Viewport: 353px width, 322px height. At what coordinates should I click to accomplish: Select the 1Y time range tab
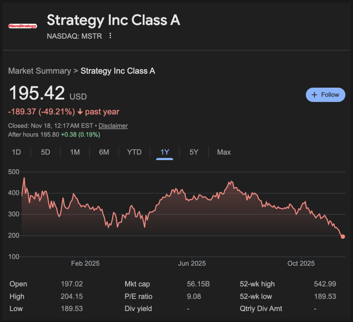[x=165, y=152]
